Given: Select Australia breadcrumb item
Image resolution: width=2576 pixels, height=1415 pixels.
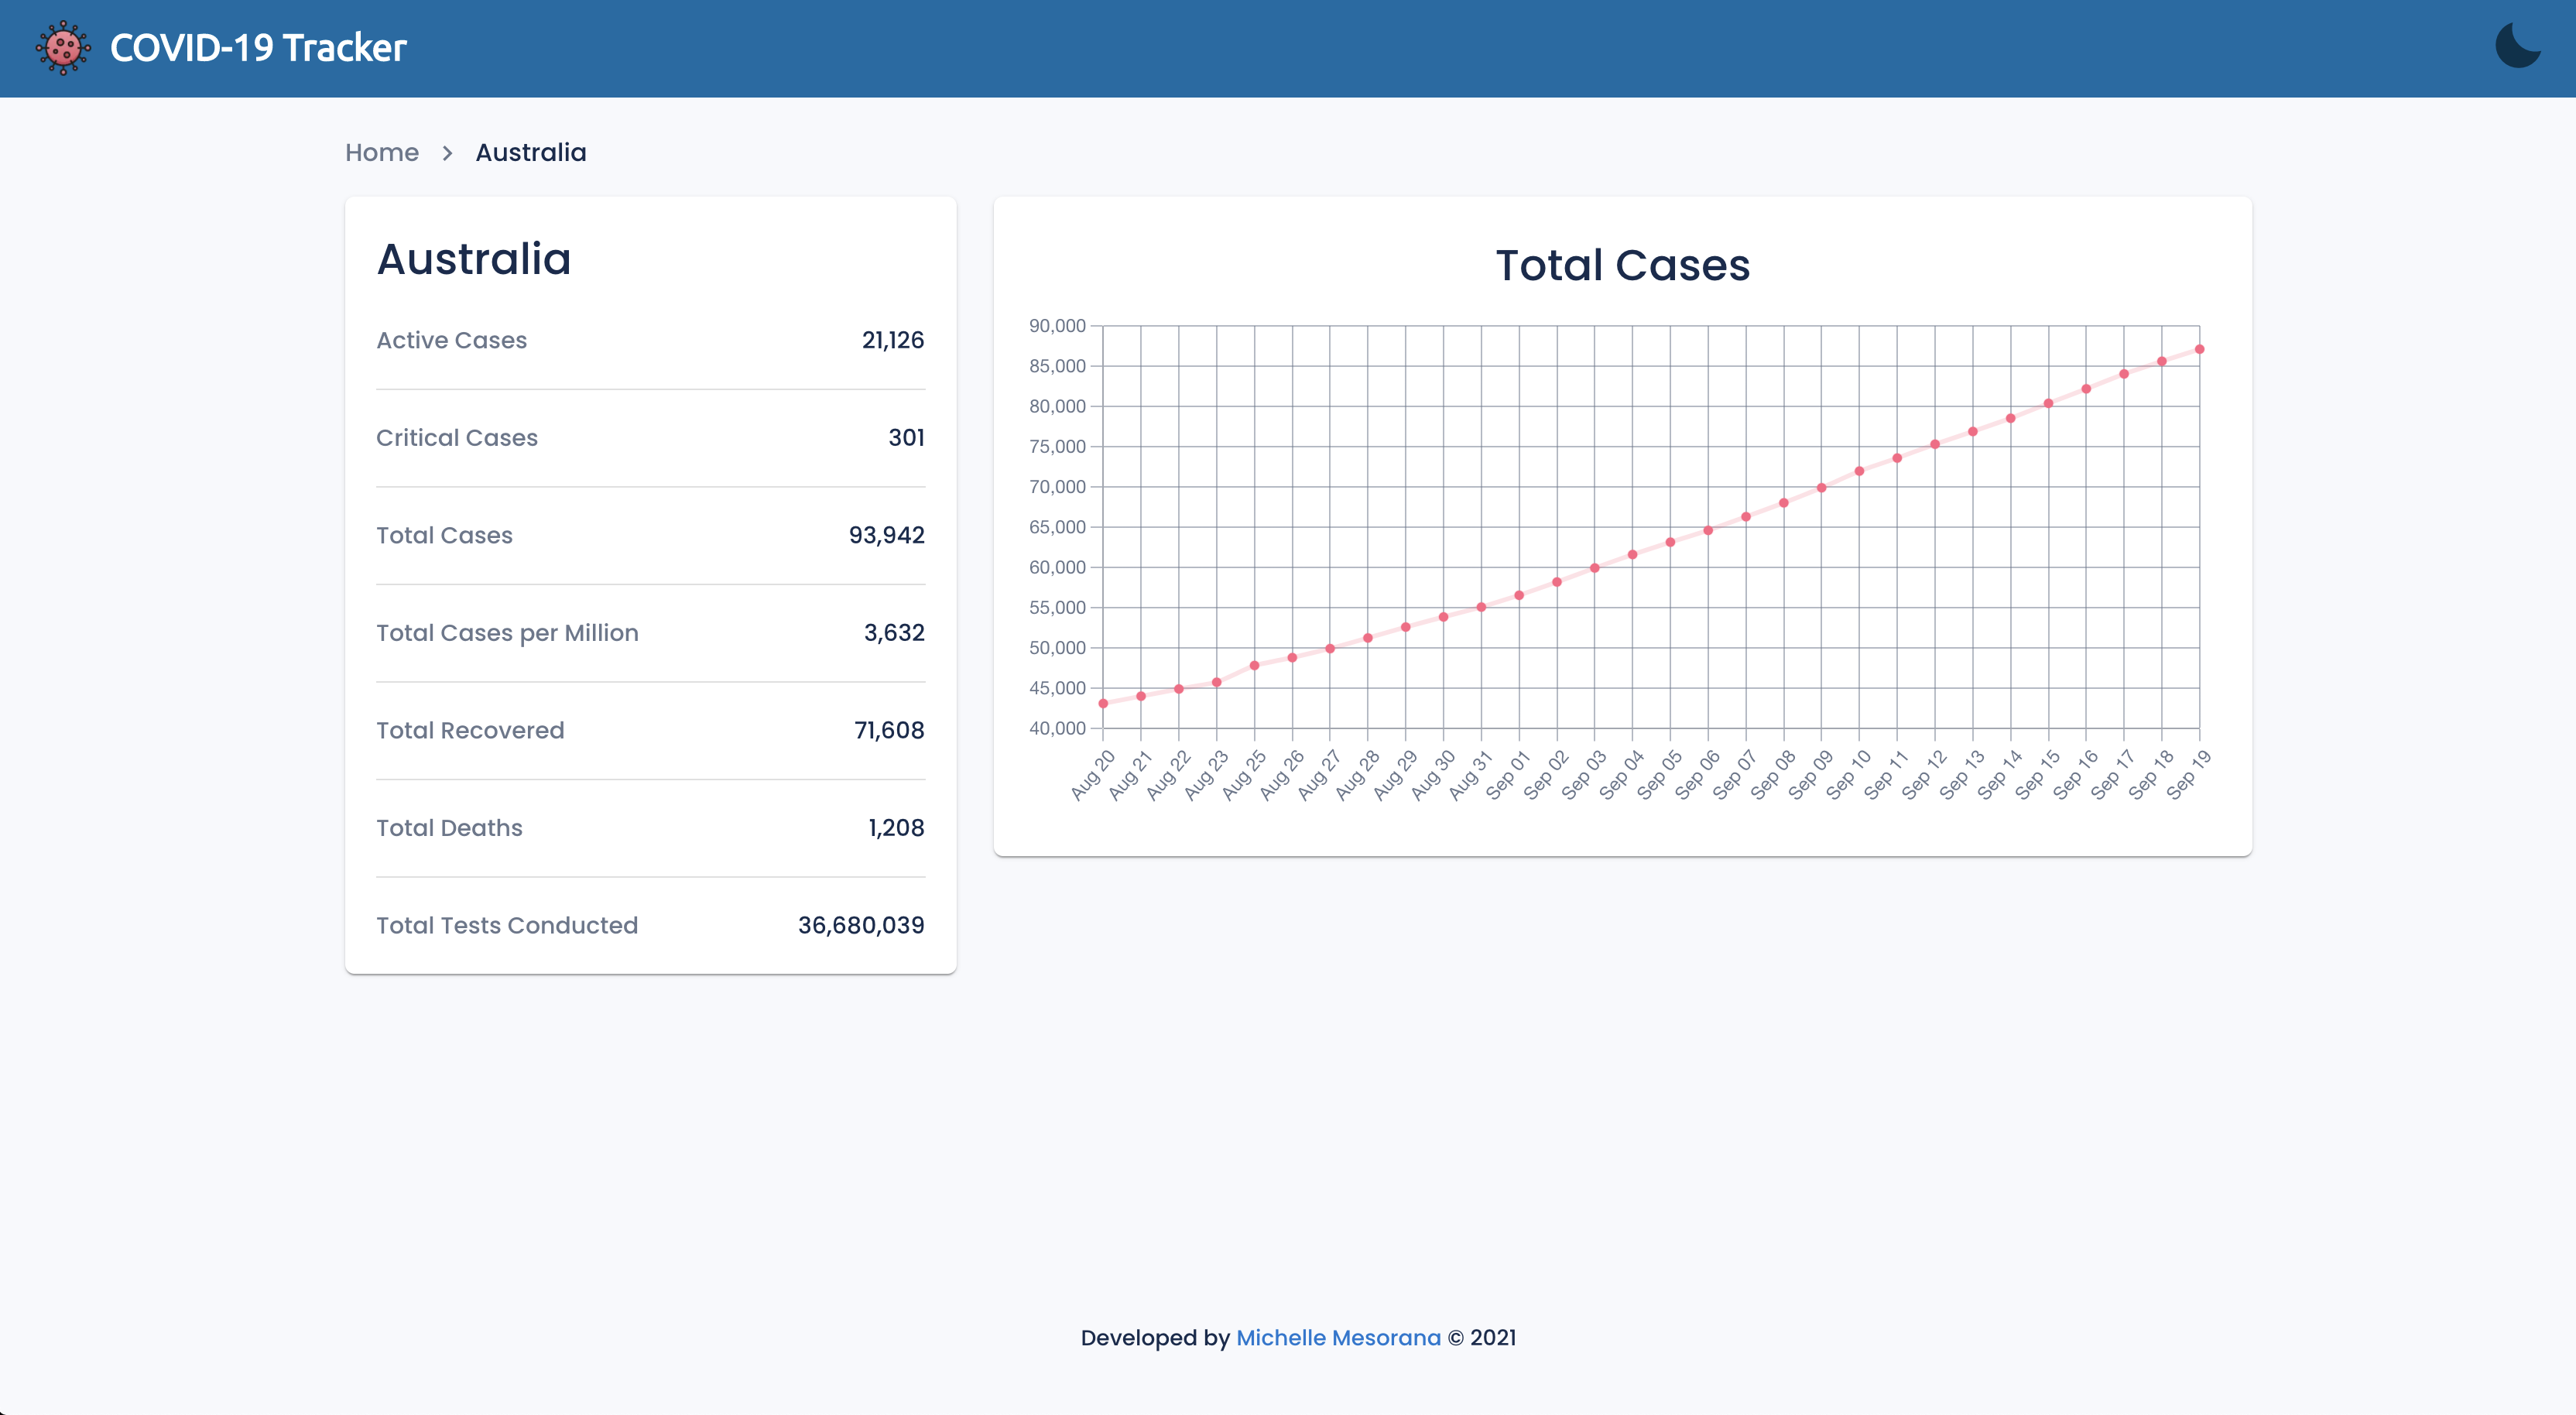Looking at the screenshot, I should 530,153.
